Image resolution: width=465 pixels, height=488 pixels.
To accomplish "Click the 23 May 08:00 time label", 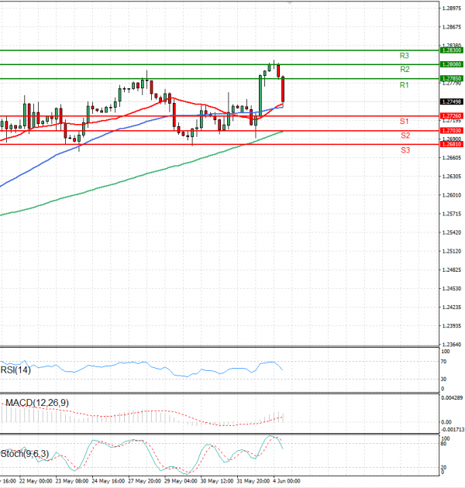I will point(72,481).
